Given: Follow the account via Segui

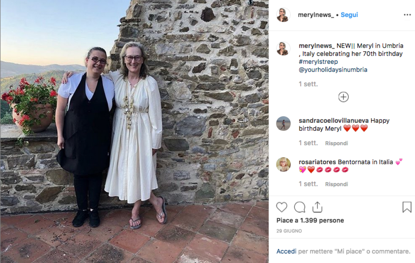Looking at the screenshot, I should (349, 15).
